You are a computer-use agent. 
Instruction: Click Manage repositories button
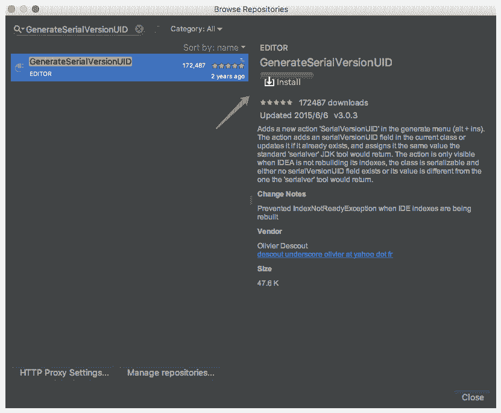click(x=171, y=373)
